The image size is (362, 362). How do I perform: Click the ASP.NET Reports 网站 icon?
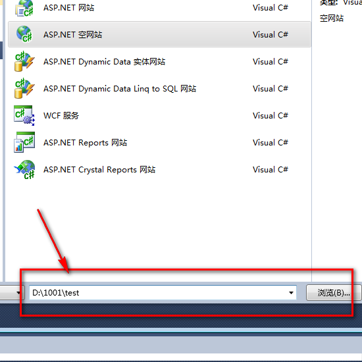24,142
